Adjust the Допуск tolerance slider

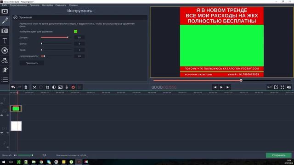click(56, 38)
